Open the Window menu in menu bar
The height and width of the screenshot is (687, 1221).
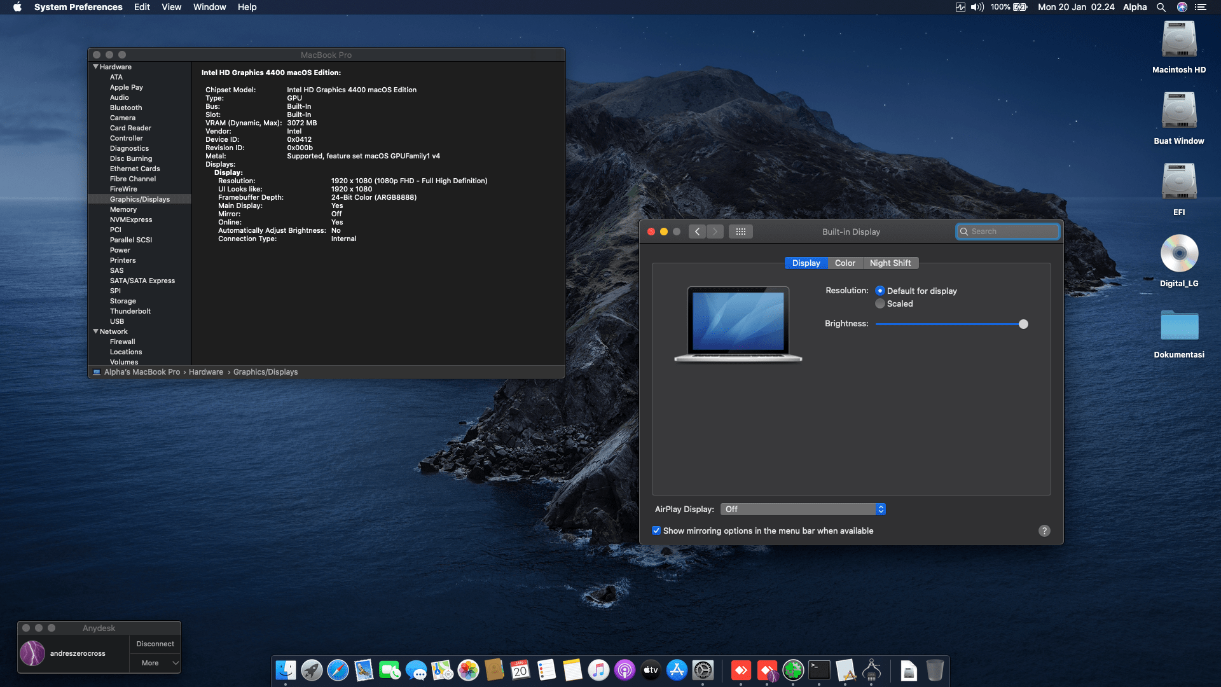click(209, 7)
